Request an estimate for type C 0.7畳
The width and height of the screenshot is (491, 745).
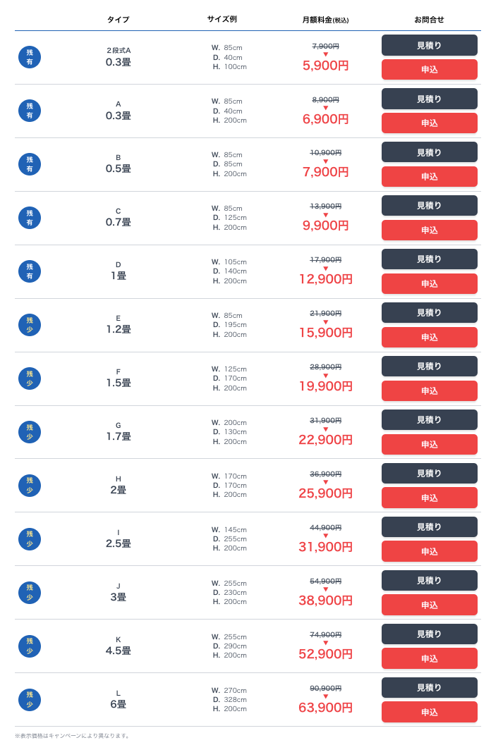(x=429, y=206)
